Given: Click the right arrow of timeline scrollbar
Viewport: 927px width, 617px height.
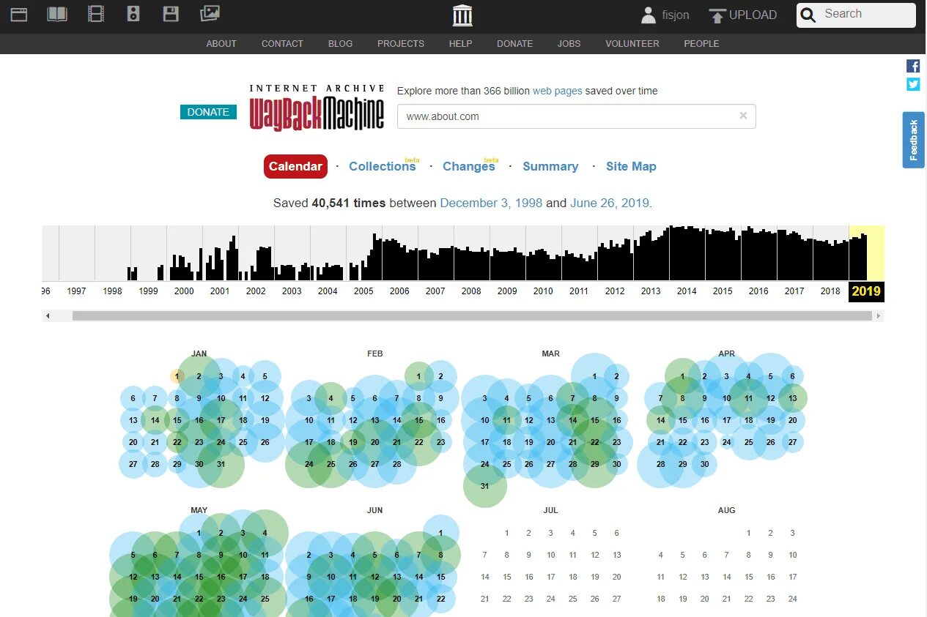Looking at the screenshot, I should pyautogui.click(x=879, y=316).
